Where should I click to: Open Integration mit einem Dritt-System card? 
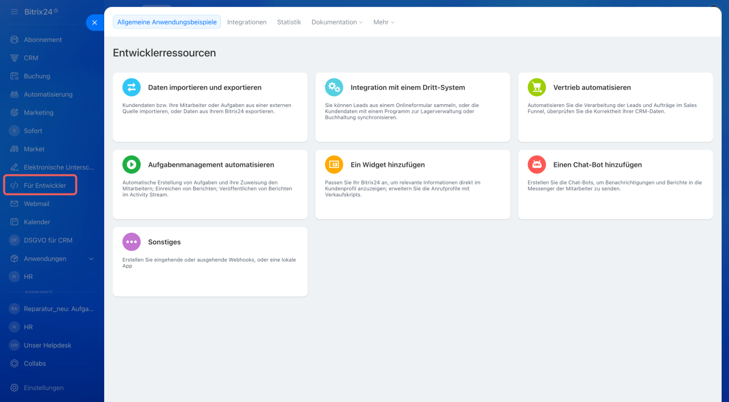[x=413, y=107]
